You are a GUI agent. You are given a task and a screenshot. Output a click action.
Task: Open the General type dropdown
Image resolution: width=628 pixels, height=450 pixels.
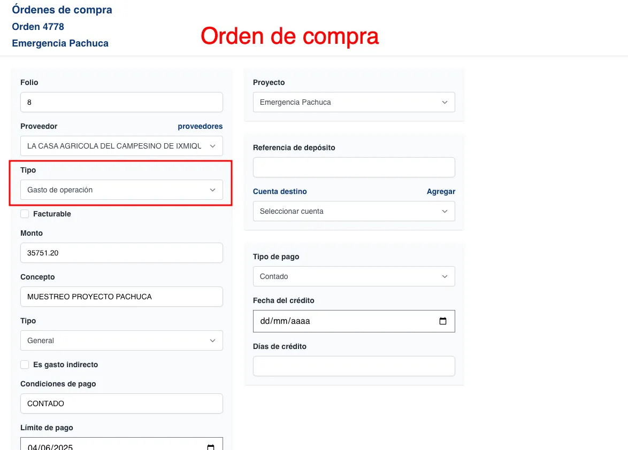coord(121,340)
